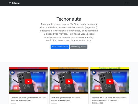138x104 pixels.
Task: Open three-dot menu on third video
Action: 125,73
